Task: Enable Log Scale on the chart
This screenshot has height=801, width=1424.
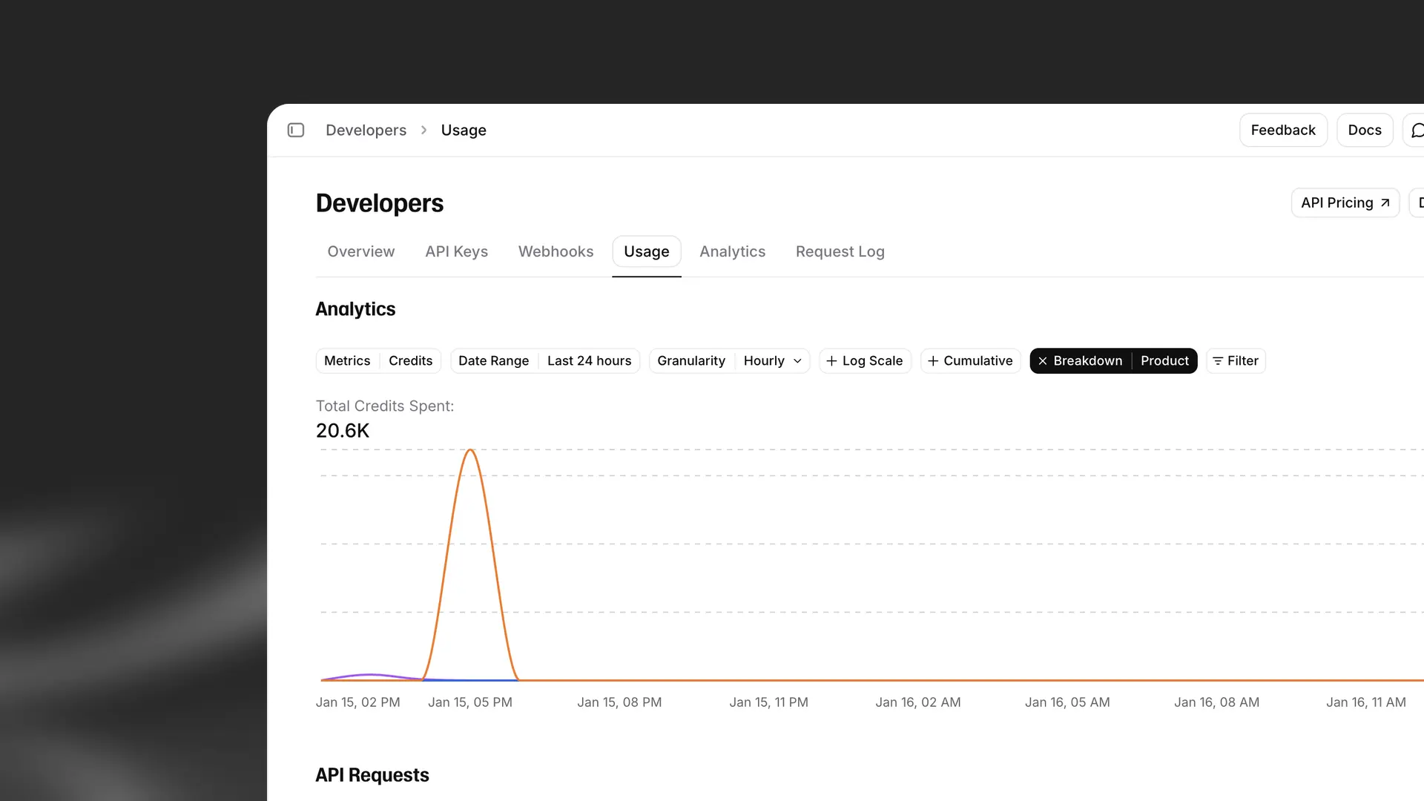Action: [865, 361]
